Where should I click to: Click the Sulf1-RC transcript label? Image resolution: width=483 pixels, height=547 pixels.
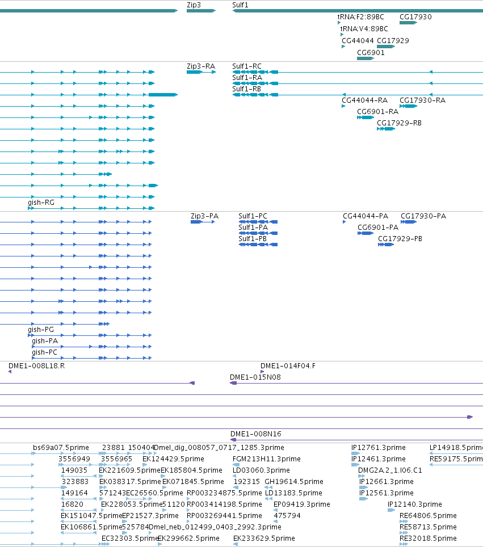pyautogui.click(x=247, y=66)
